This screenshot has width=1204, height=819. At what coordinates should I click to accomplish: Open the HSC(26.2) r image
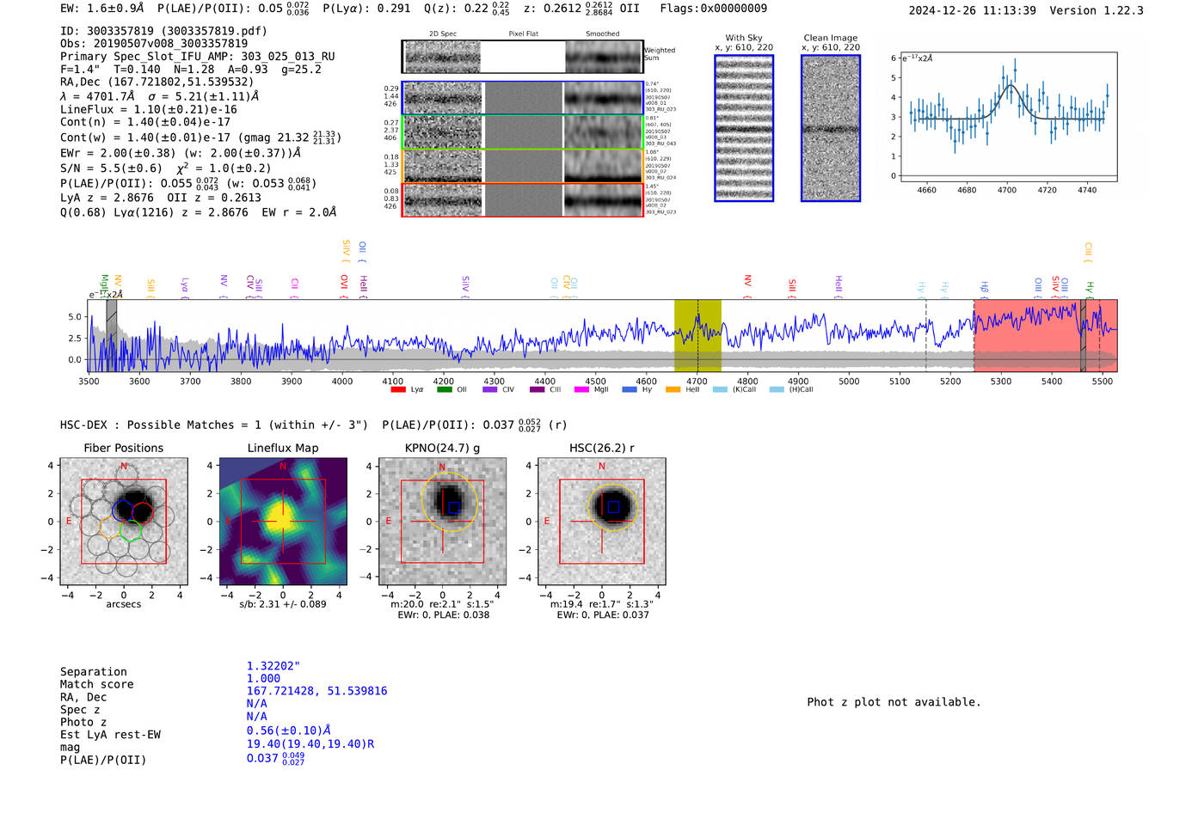(x=602, y=522)
